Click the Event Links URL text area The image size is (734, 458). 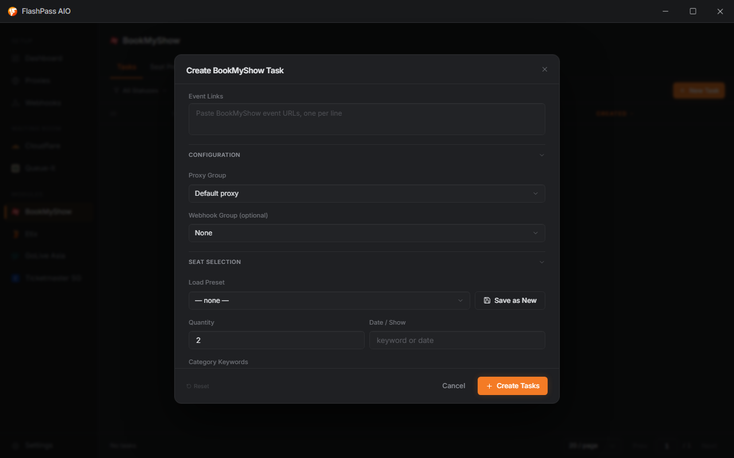367,119
